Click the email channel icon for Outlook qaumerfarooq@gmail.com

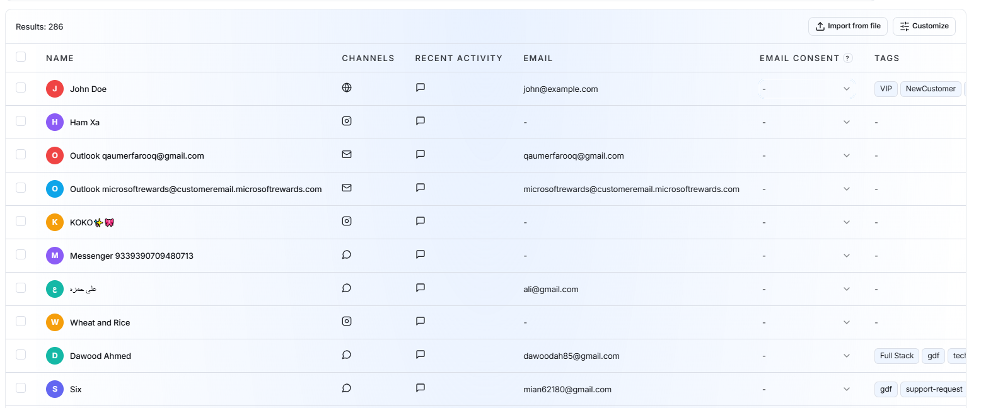(x=346, y=154)
